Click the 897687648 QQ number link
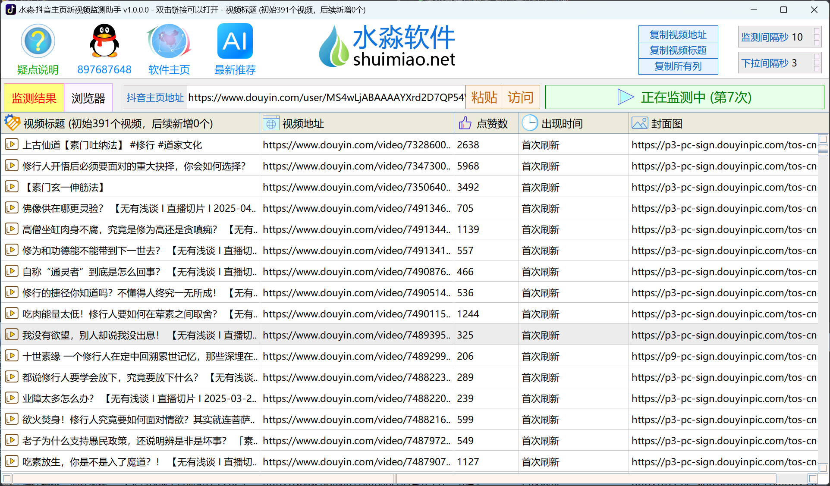830x486 pixels. pos(104,69)
